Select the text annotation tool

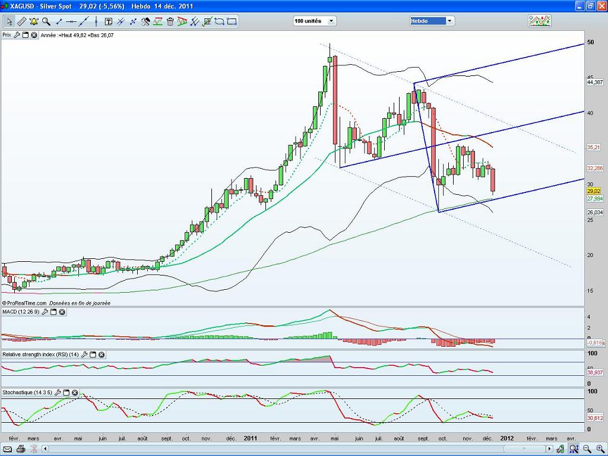coord(109,21)
